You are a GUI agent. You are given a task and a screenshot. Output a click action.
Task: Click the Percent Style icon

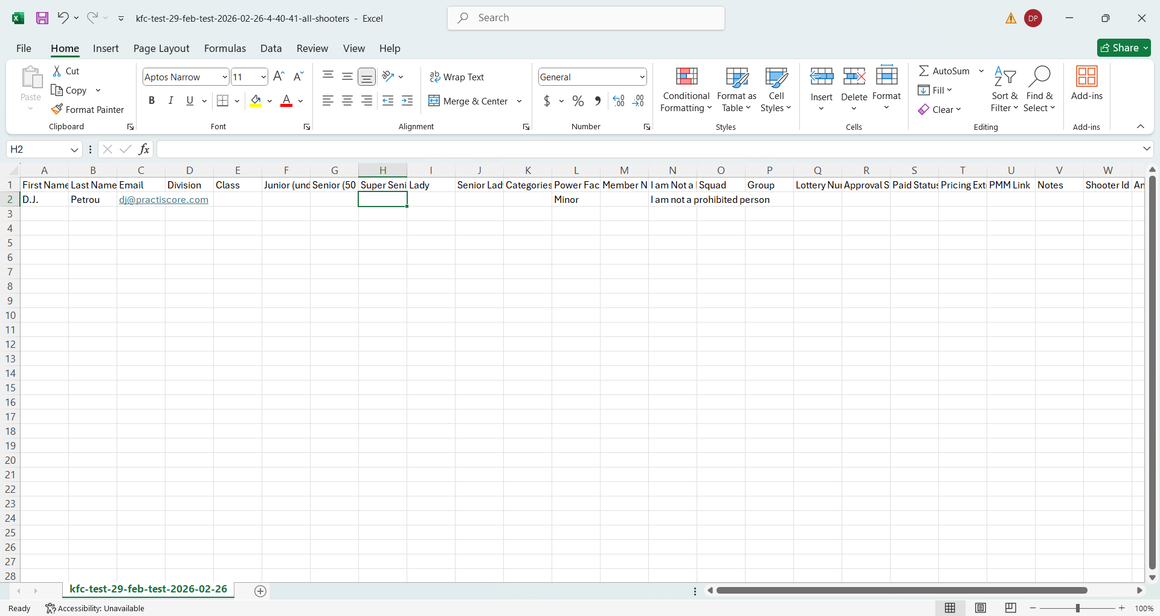tap(578, 101)
